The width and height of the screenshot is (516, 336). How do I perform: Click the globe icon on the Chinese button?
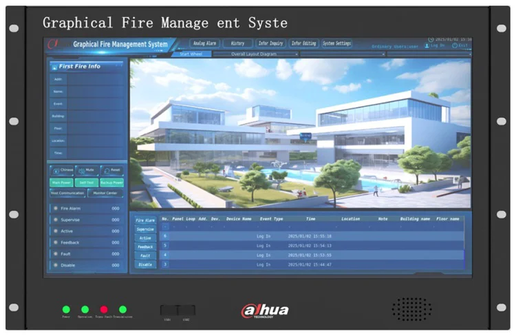[x=56, y=171]
